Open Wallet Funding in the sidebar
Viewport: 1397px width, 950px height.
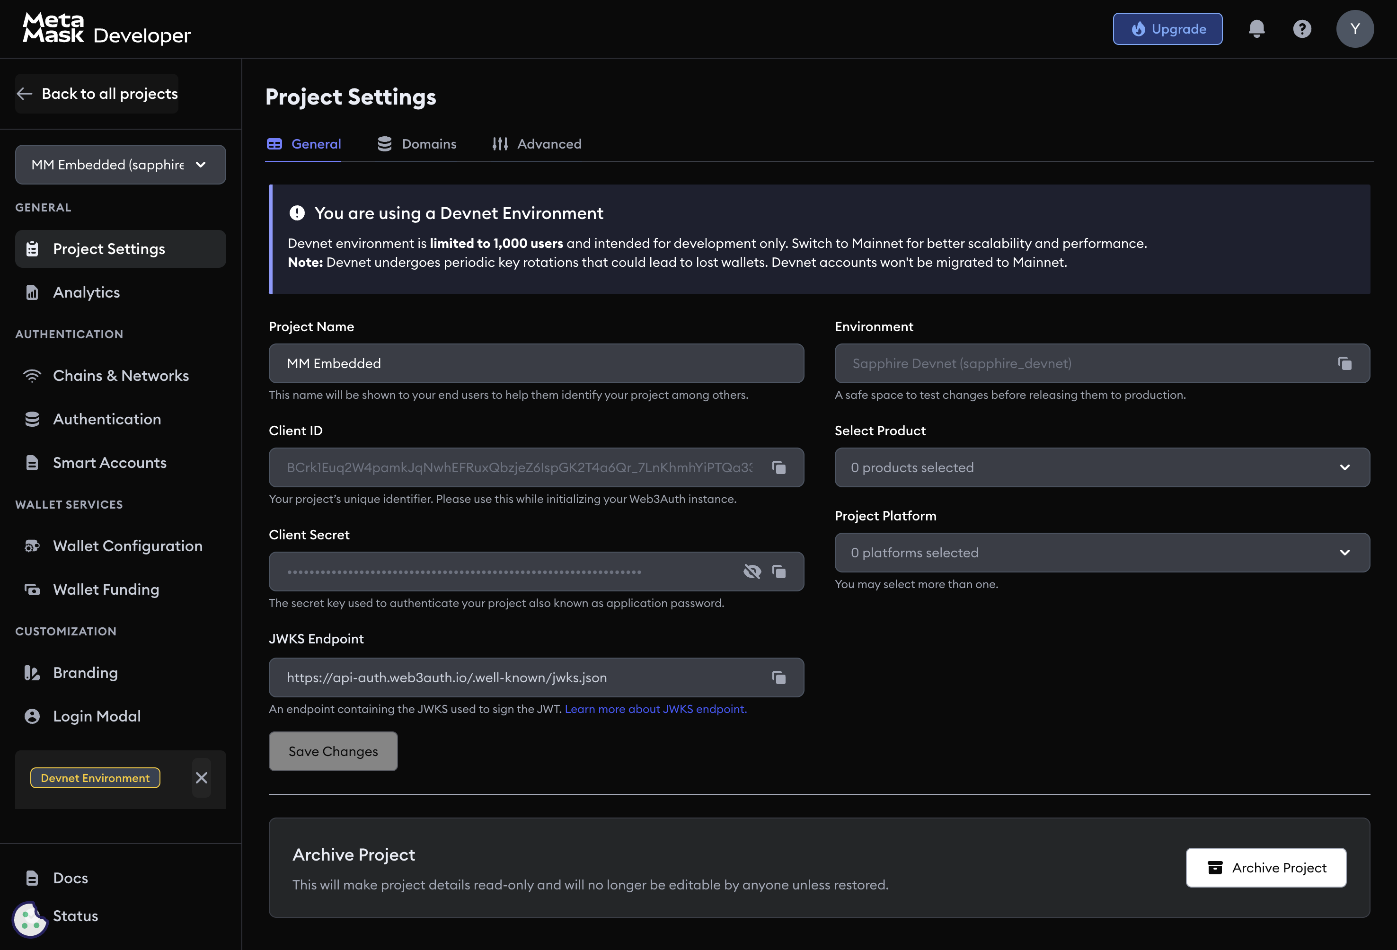(x=120, y=589)
